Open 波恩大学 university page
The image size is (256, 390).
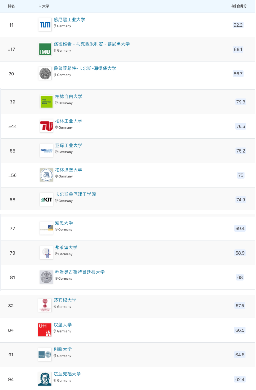tap(64, 223)
